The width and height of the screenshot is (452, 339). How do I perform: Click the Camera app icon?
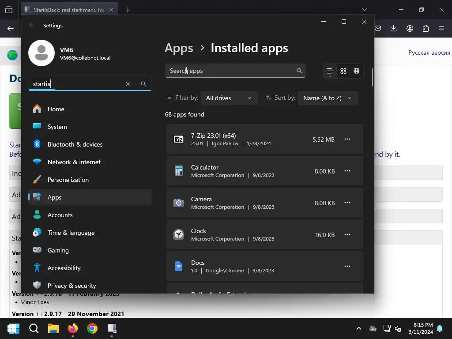[179, 203]
